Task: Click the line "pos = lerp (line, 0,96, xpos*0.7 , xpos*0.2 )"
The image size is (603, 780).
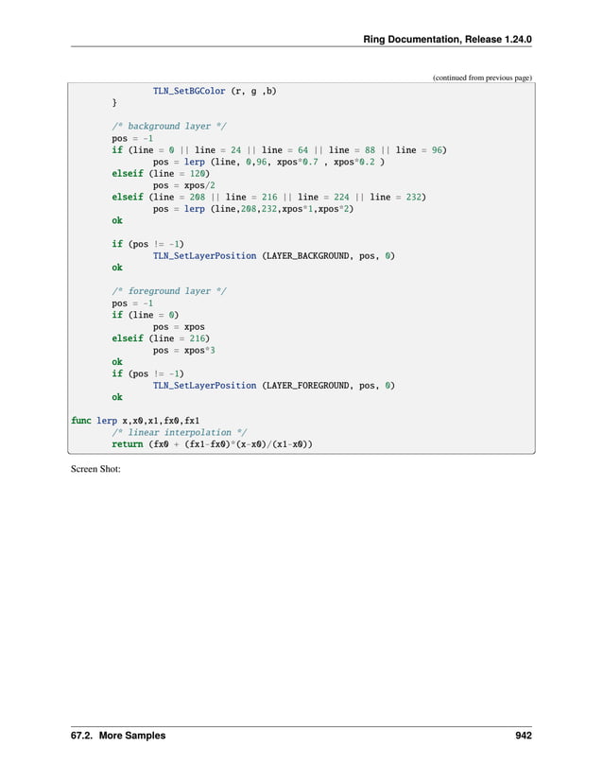Action: (x=268, y=163)
